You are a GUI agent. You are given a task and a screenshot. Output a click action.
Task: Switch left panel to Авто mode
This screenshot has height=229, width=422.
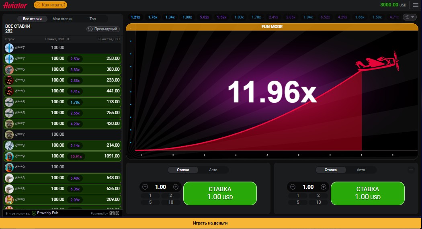(x=213, y=170)
